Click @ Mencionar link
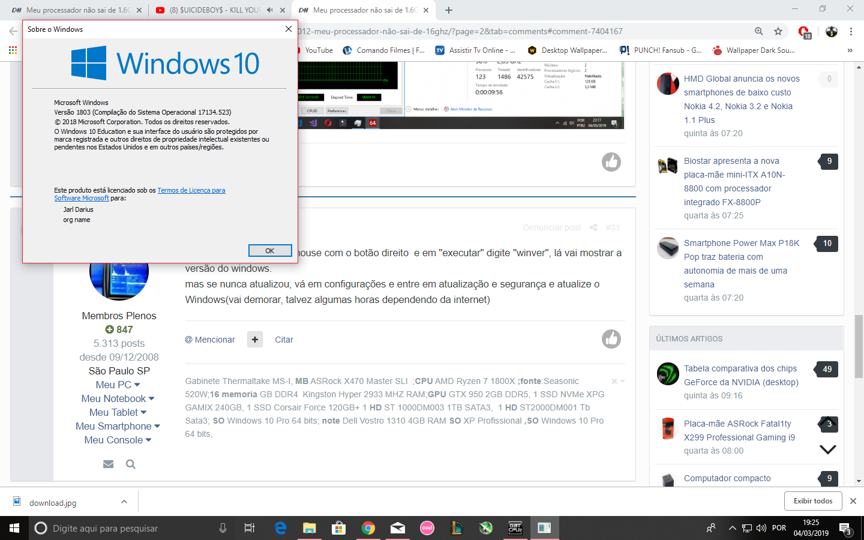864x540 pixels. coord(210,340)
